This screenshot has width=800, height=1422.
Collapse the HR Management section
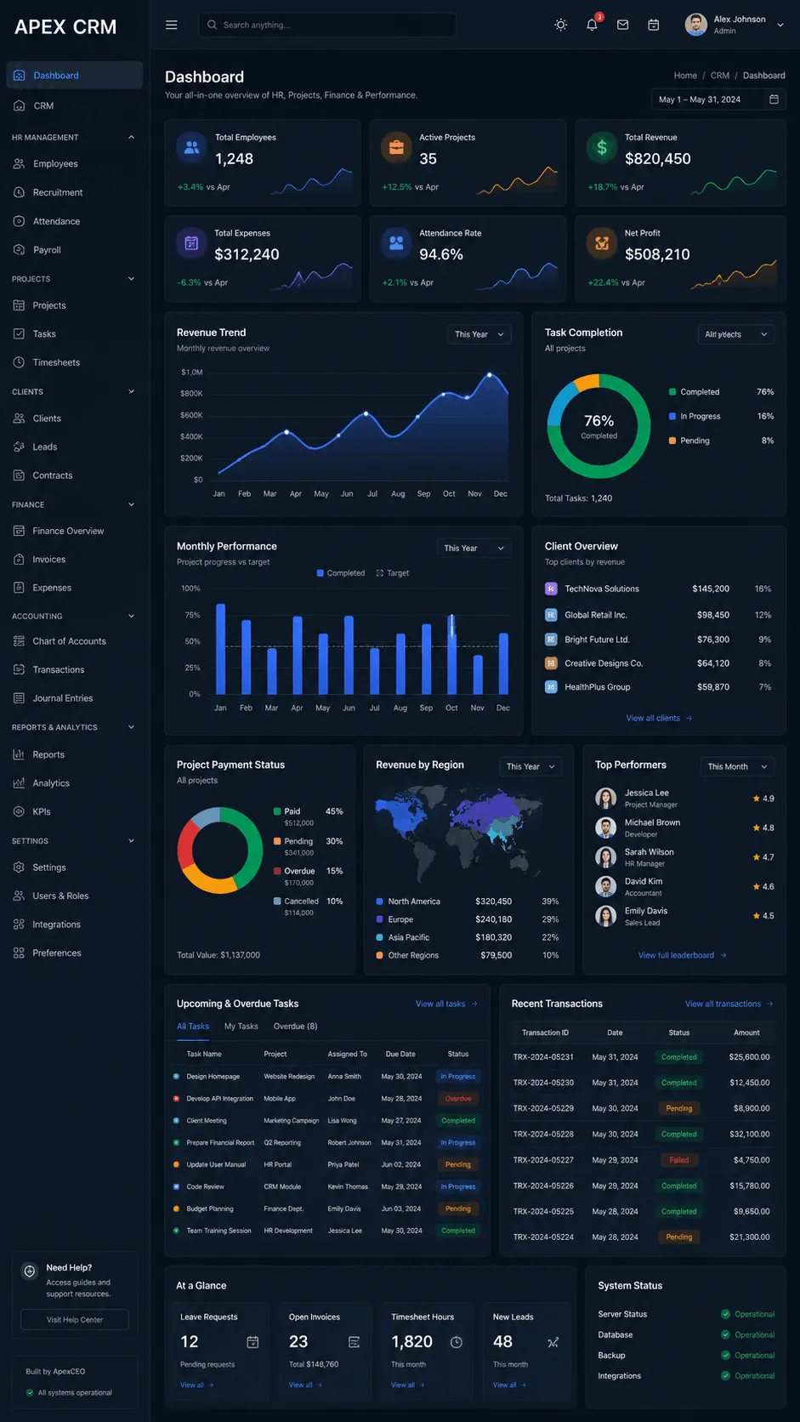(131, 137)
